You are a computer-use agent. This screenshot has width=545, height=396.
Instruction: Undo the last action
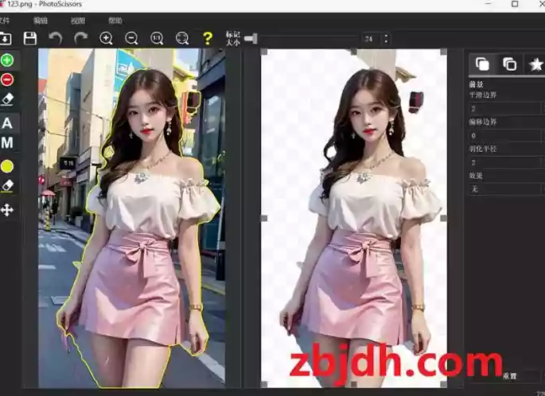click(x=55, y=38)
